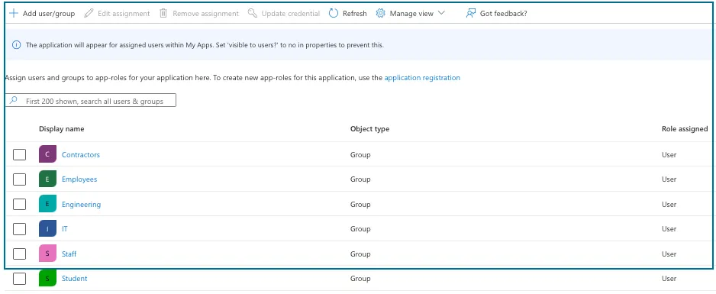Click User role in IT row
The width and height of the screenshot is (716, 294).
pyautogui.click(x=669, y=229)
